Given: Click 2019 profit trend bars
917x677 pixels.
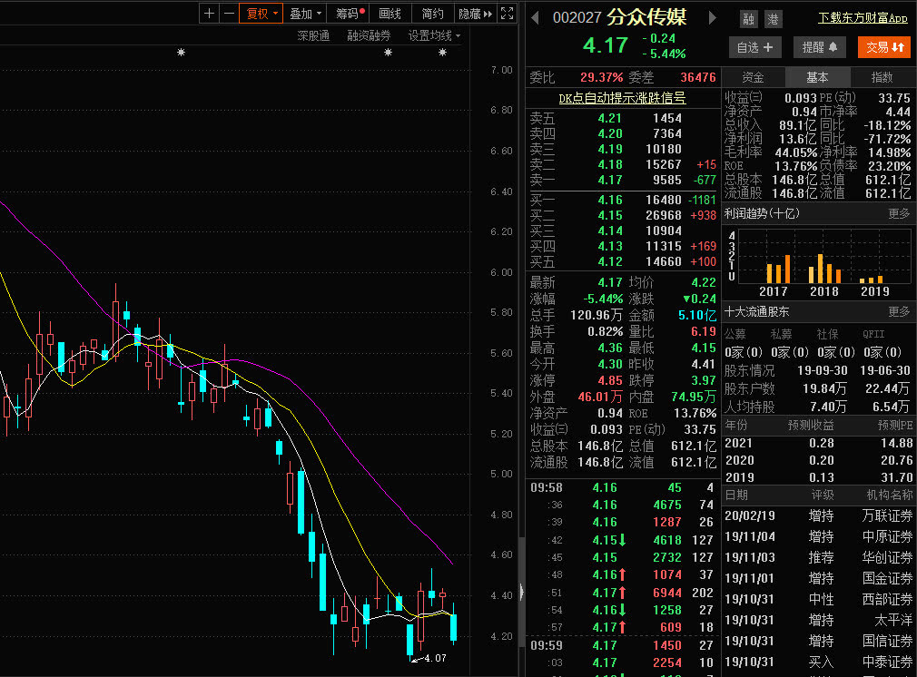Looking at the screenshot, I should 872,280.
